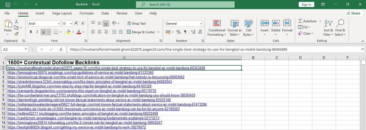Open Fill Color palette dropdown arrow
Image resolution: width=366 pixels, height=130 pixels.
(73, 32)
